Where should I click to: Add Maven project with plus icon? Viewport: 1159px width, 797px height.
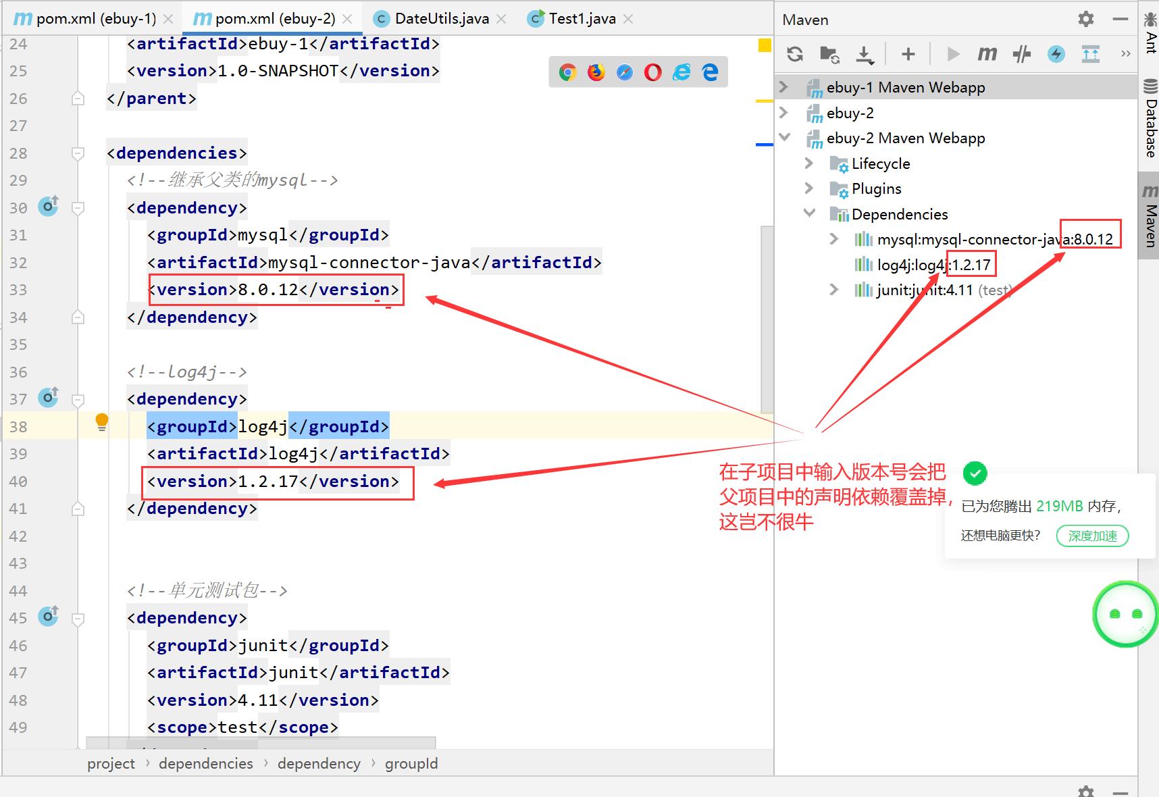pyautogui.click(x=908, y=54)
